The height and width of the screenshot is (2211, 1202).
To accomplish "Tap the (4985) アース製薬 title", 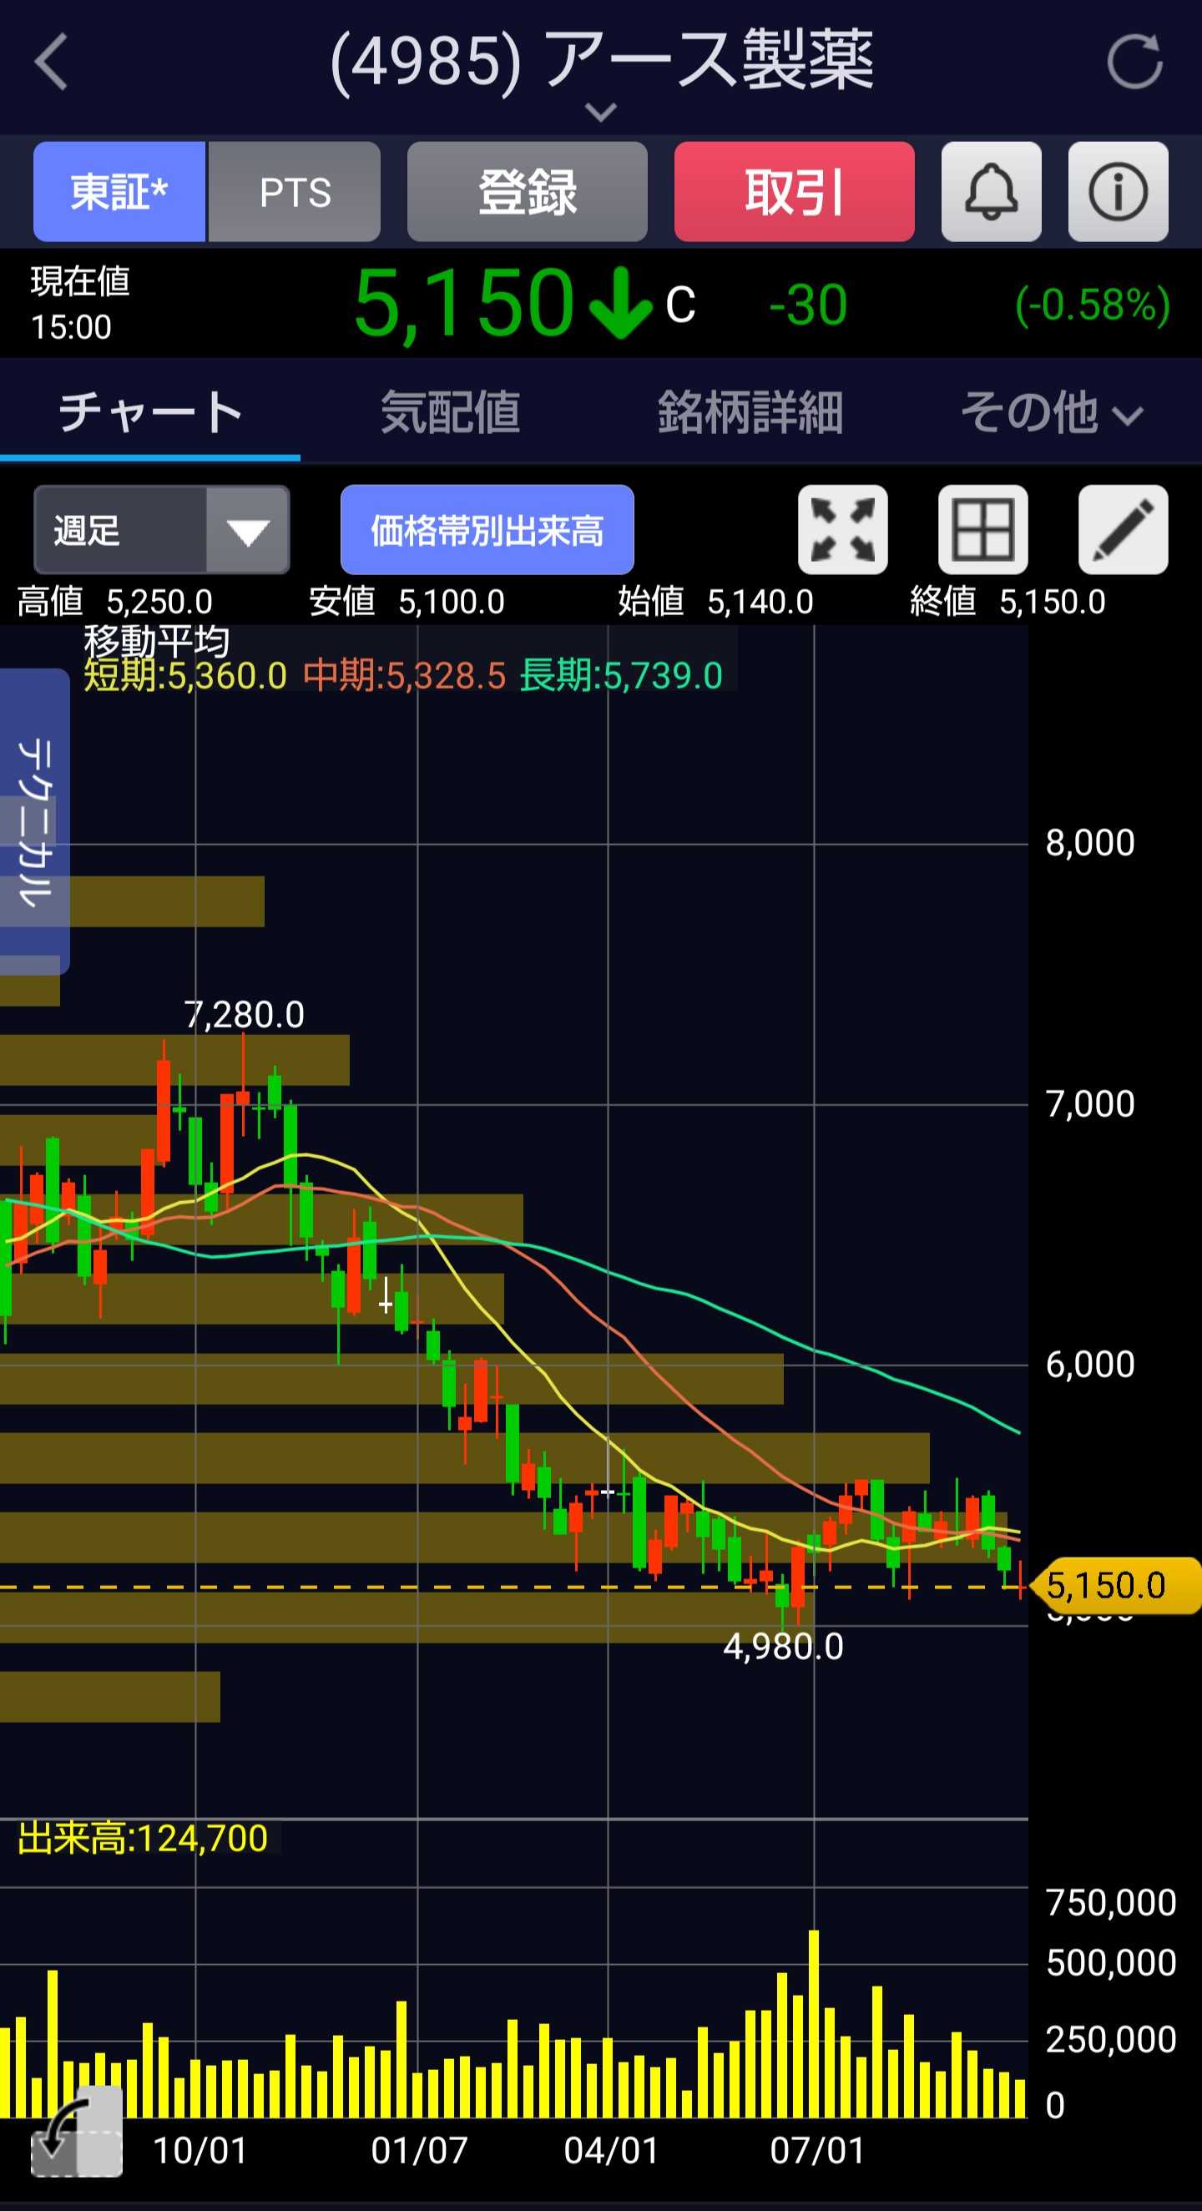I will click(x=602, y=60).
